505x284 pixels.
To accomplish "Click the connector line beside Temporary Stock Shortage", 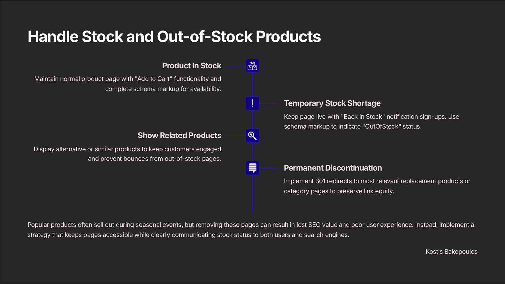I will (x=268, y=103).
